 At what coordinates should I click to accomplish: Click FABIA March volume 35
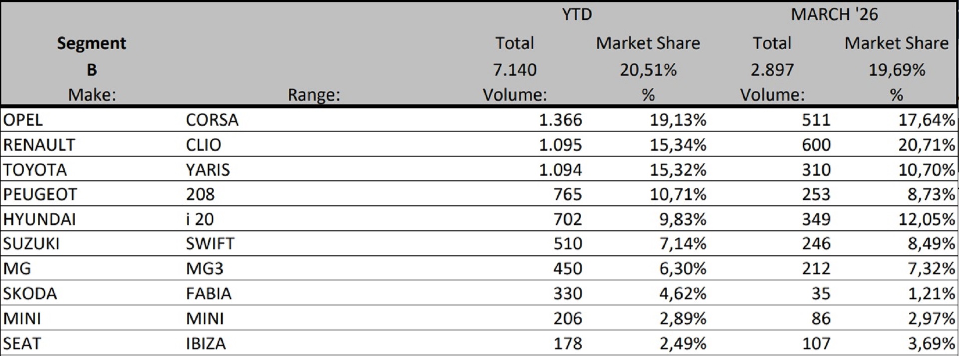coord(821,294)
